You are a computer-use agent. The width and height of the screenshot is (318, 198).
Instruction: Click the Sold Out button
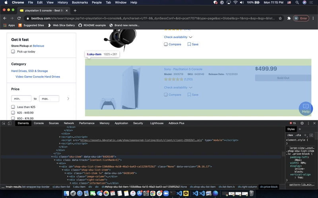(x=283, y=78)
